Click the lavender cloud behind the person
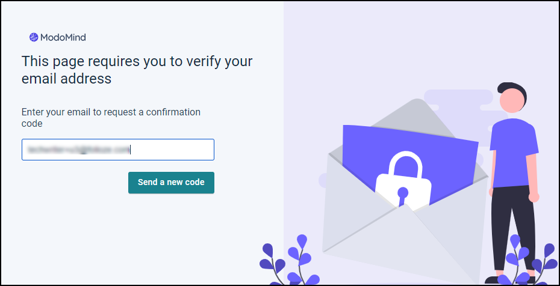560x286 pixels. pos(459,101)
